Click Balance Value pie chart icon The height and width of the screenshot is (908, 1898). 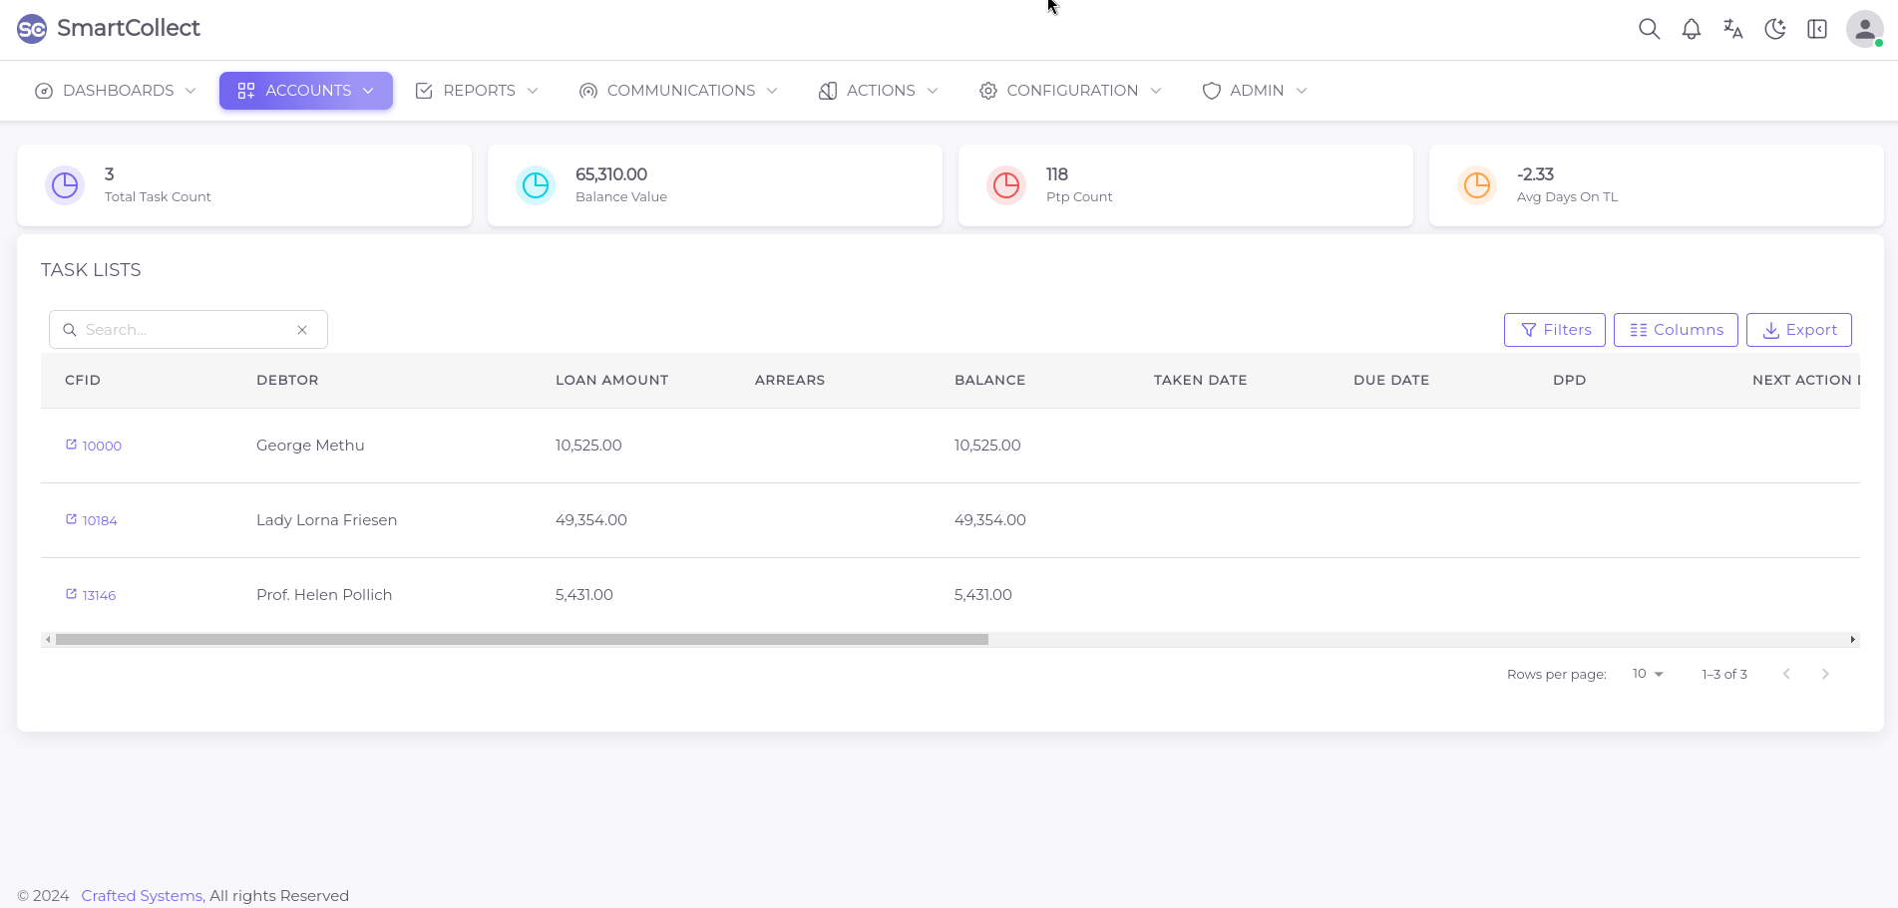tap(536, 185)
